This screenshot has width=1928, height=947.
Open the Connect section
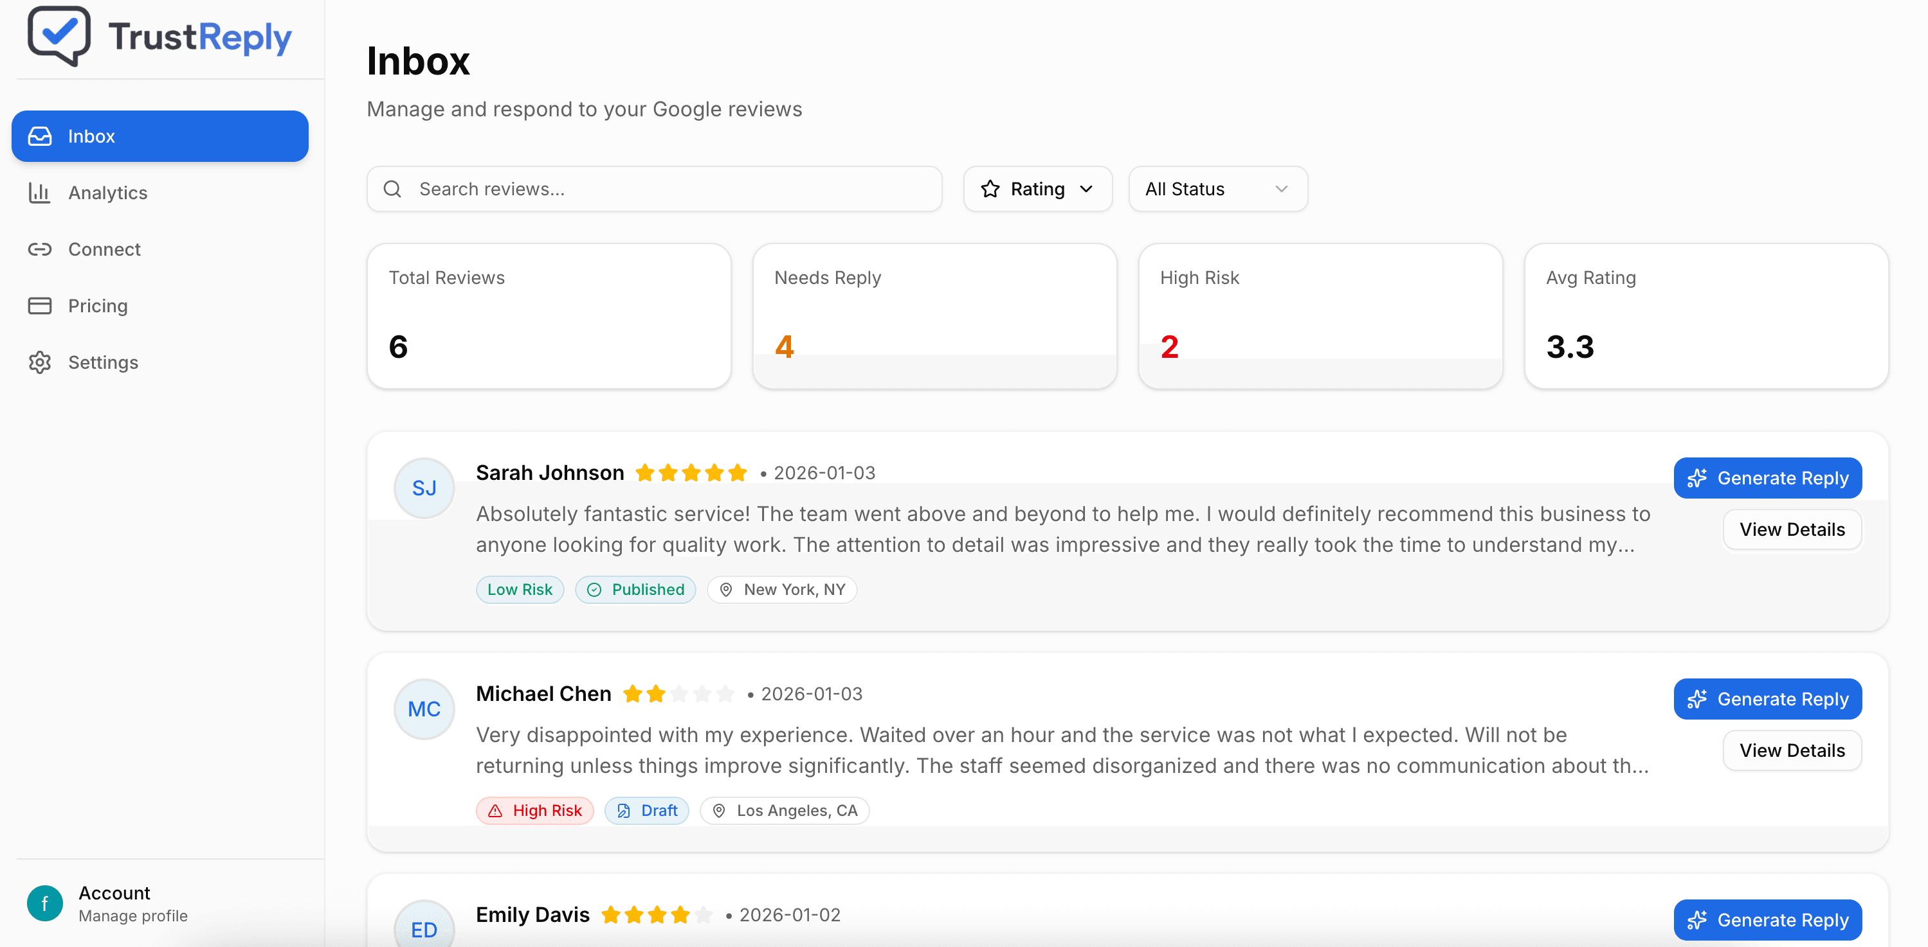pos(104,249)
